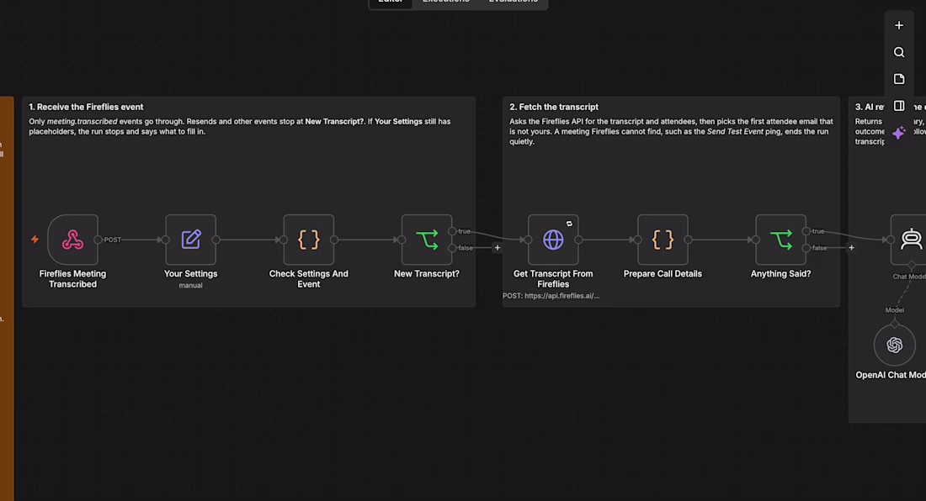
Task: Select the Check Settings And Event code node
Action: [x=308, y=240]
